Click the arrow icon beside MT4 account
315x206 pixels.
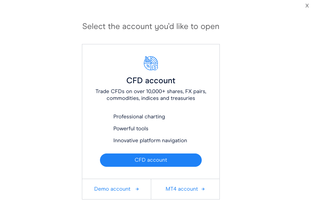pos(203,189)
